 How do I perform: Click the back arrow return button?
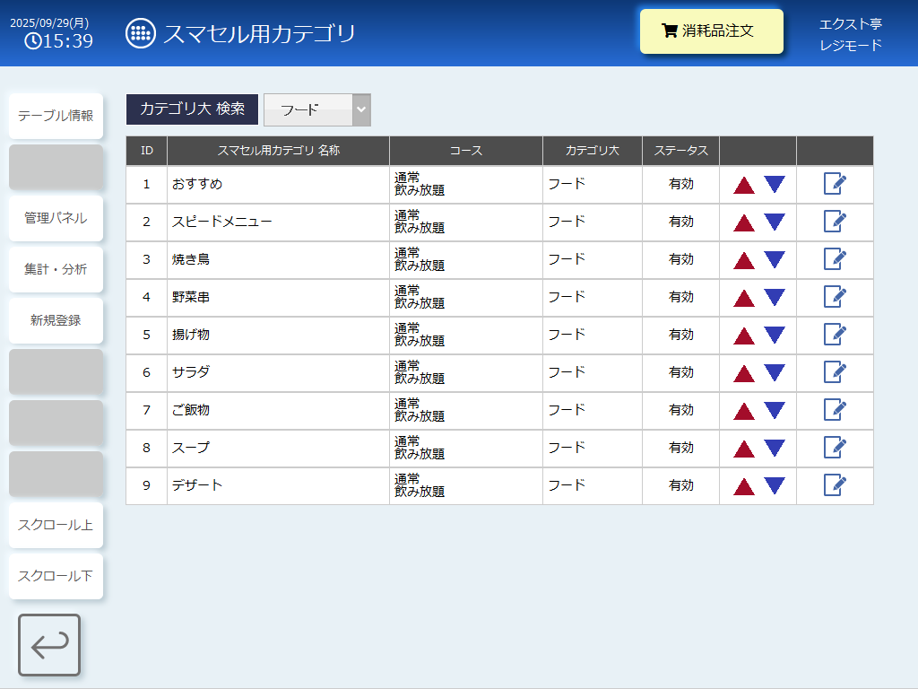coord(49,645)
